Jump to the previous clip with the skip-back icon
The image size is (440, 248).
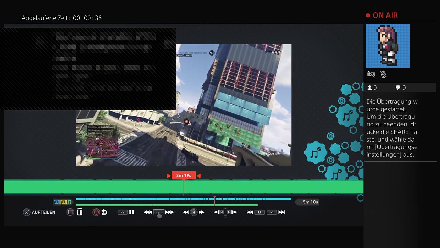pyautogui.click(x=250, y=212)
